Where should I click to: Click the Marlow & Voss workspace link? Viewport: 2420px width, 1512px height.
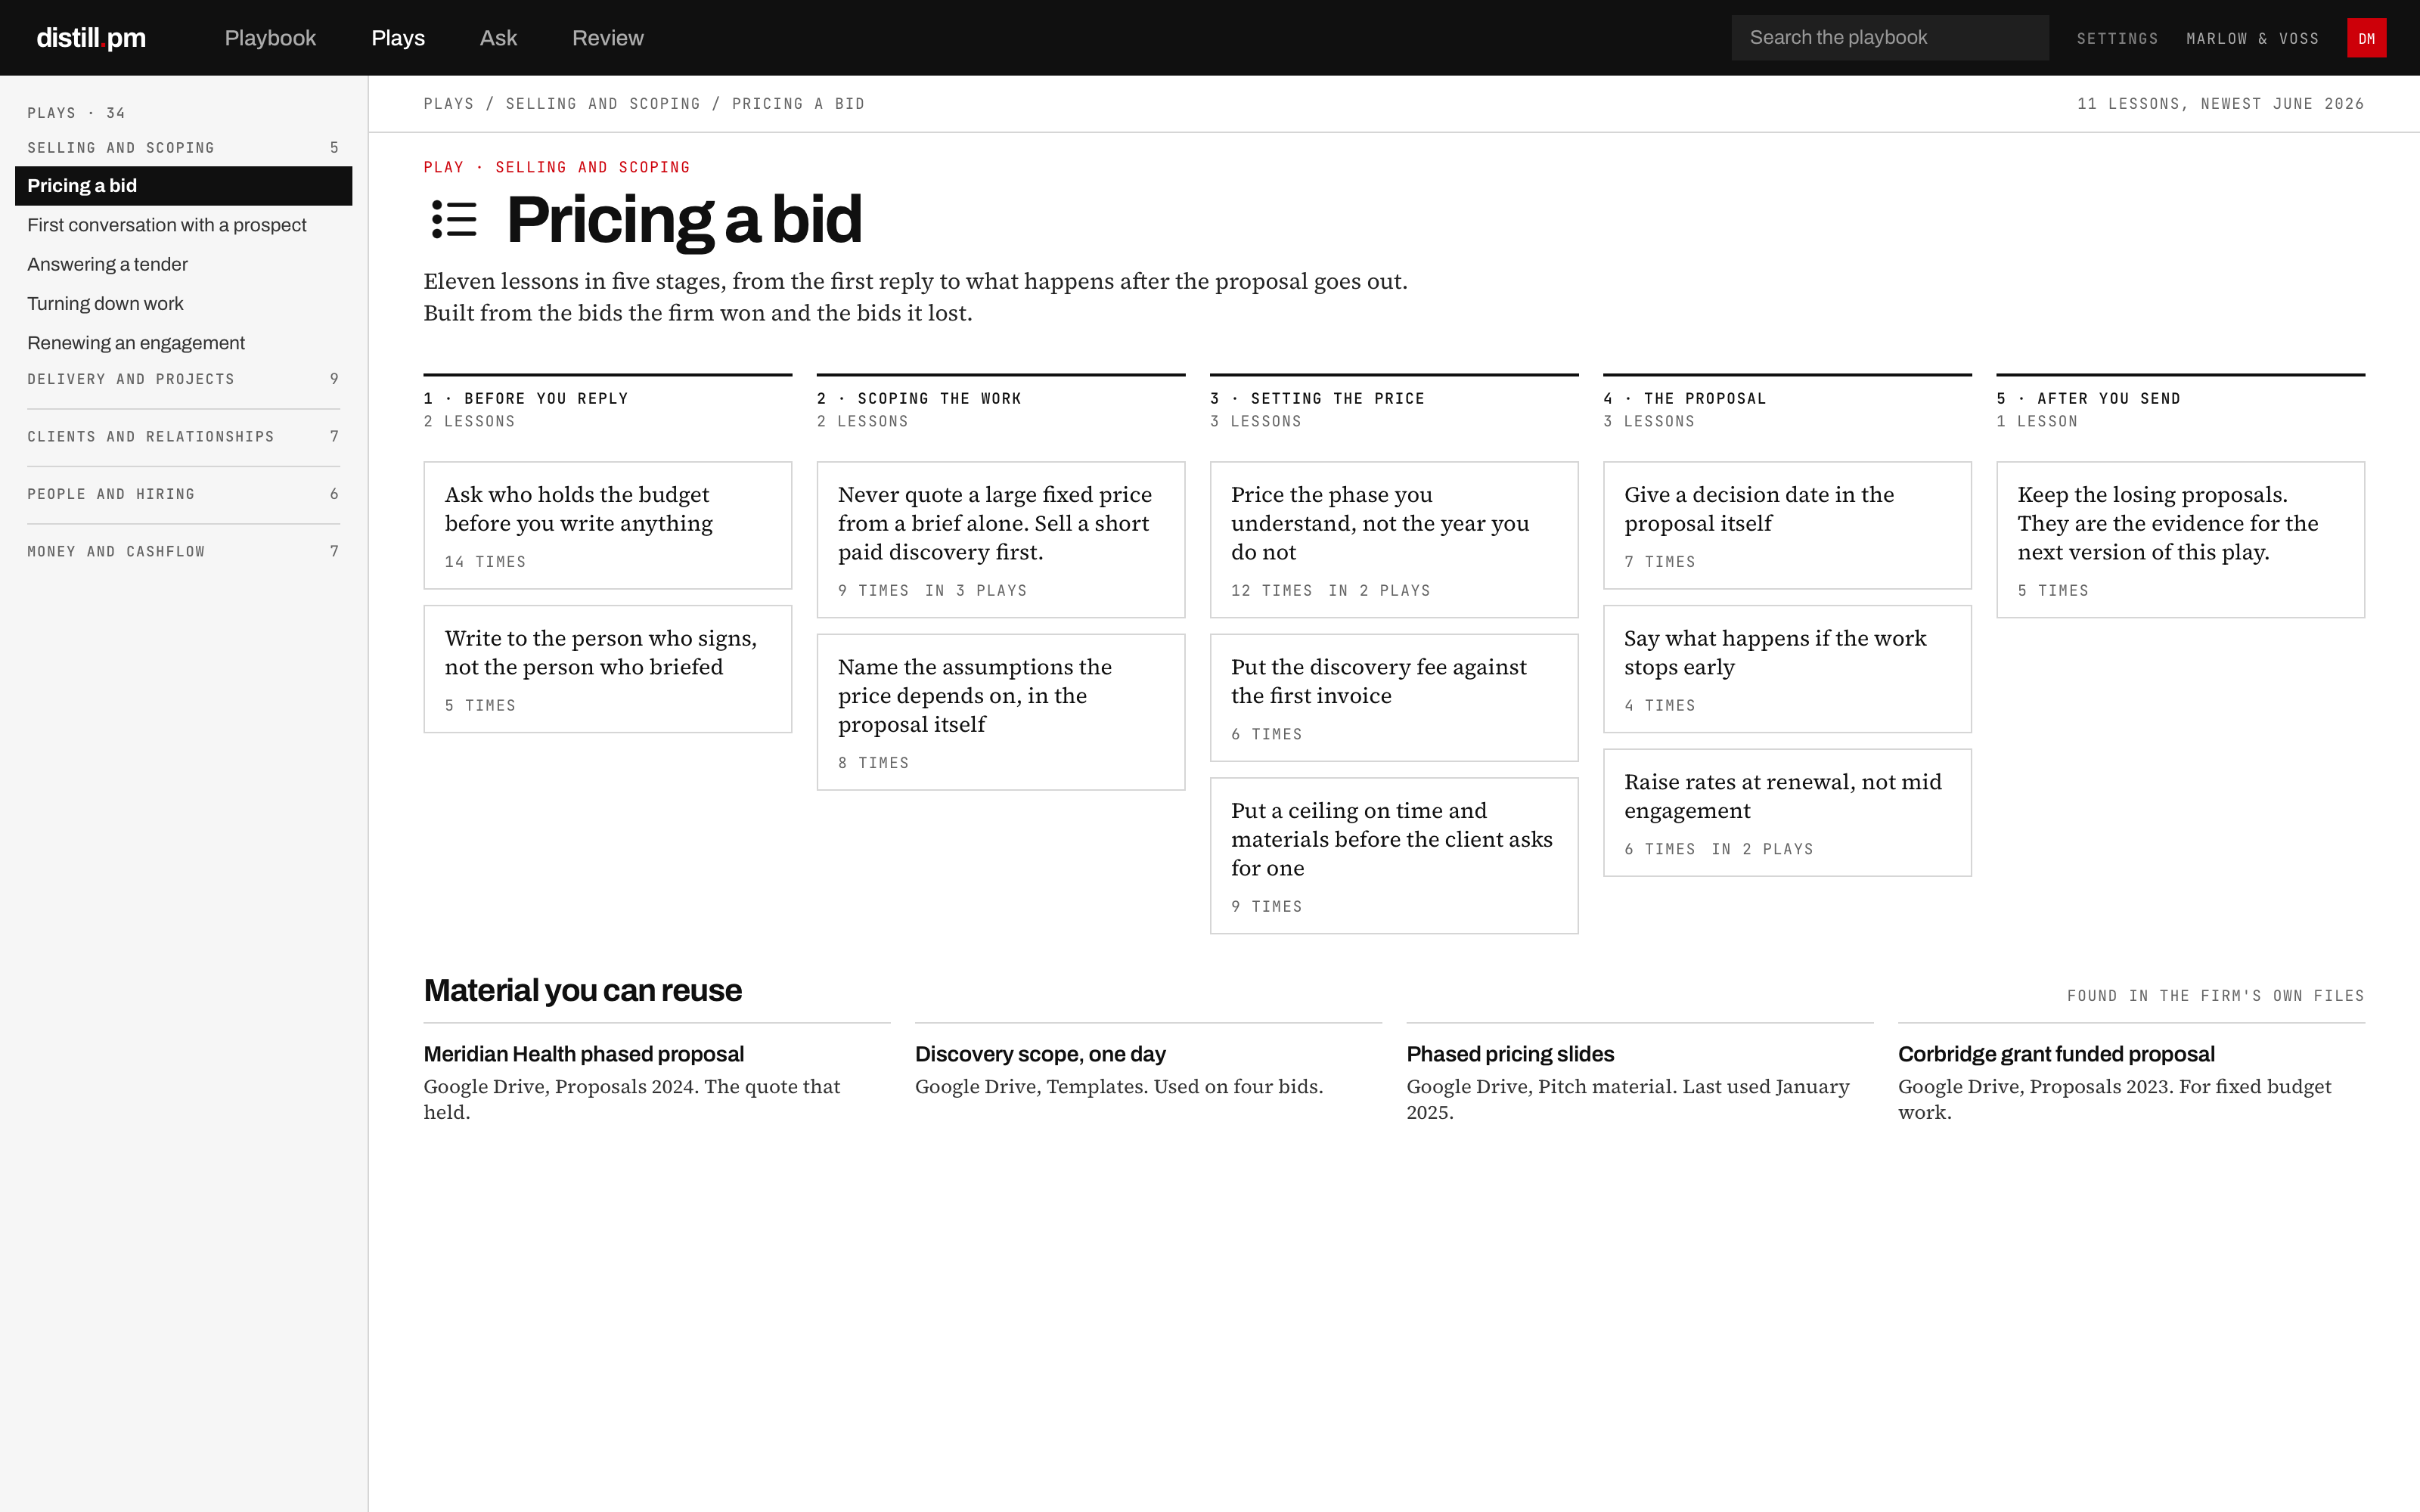2252,39
